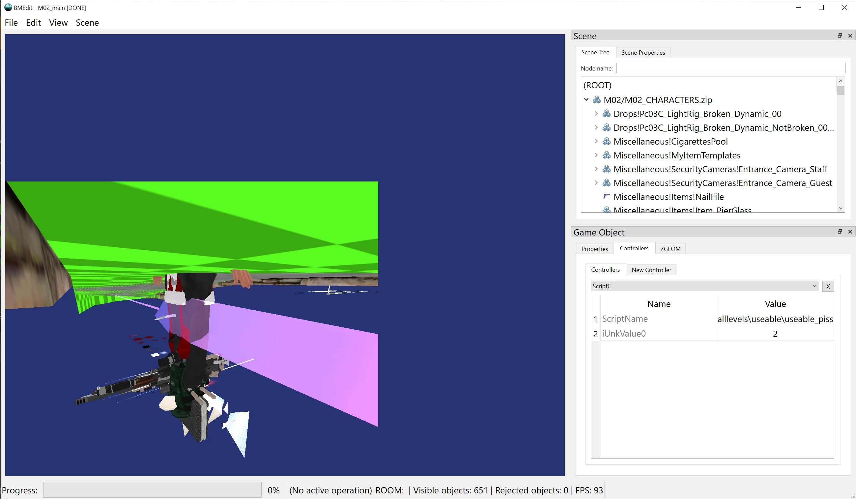Float the Scene panel with undock icon
The width and height of the screenshot is (856, 499).
tap(840, 36)
